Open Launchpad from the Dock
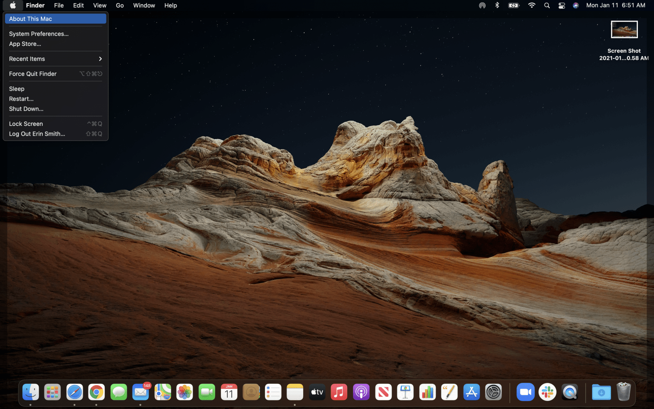Image resolution: width=654 pixels, height=409 pixels. click(53, 392)
